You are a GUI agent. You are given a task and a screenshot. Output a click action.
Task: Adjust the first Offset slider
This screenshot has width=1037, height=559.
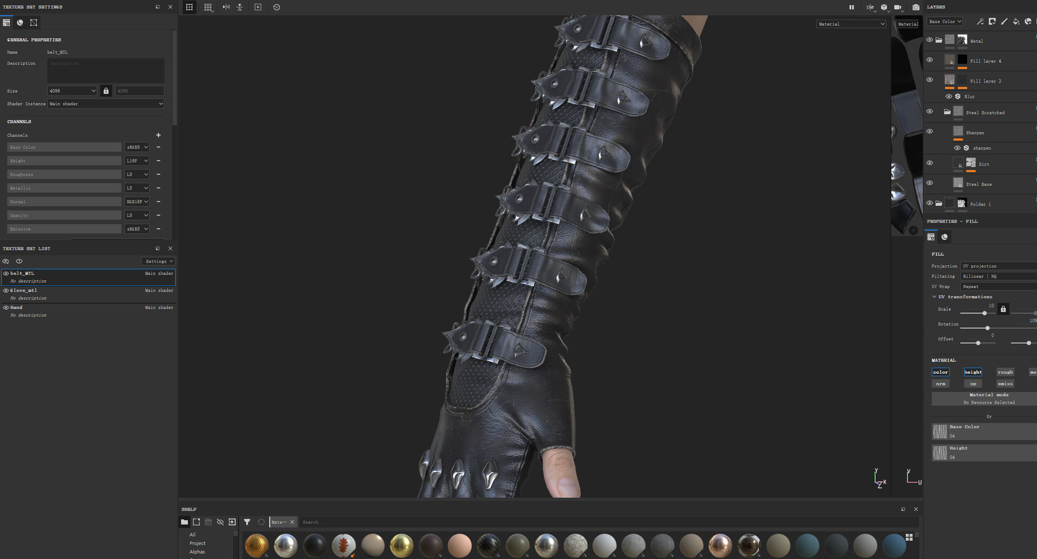978,343
